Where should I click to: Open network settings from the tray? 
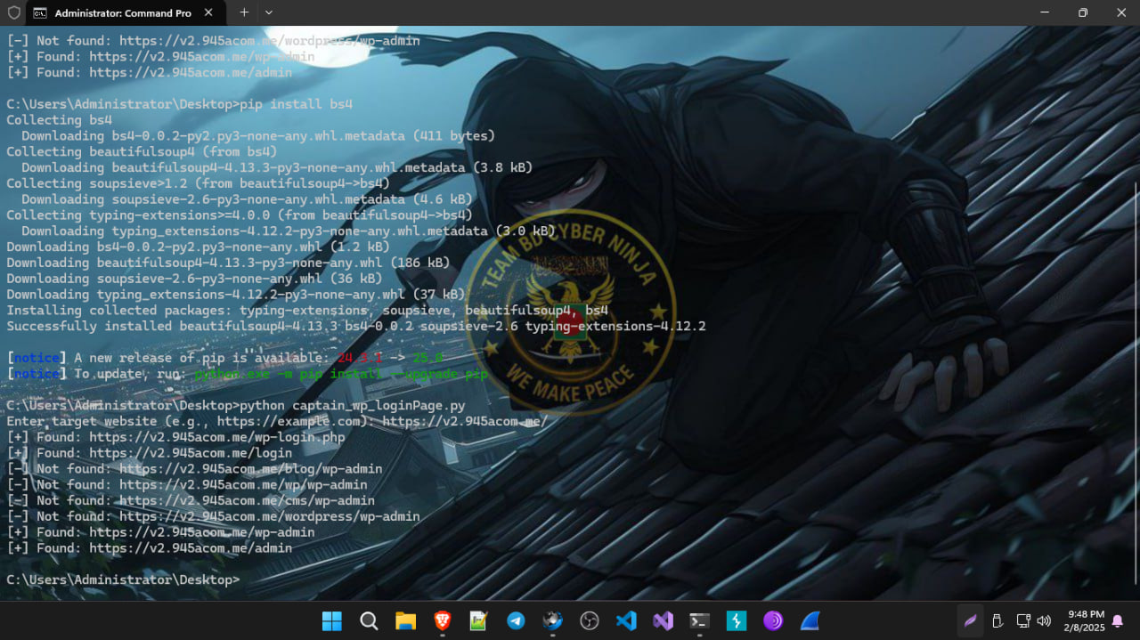[x=1023, y=620]
